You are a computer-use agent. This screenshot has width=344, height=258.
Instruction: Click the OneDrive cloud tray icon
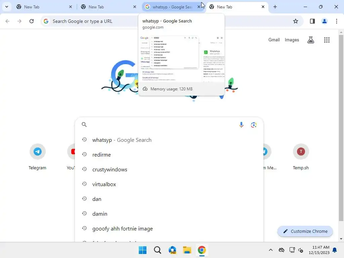coord(282,250)
